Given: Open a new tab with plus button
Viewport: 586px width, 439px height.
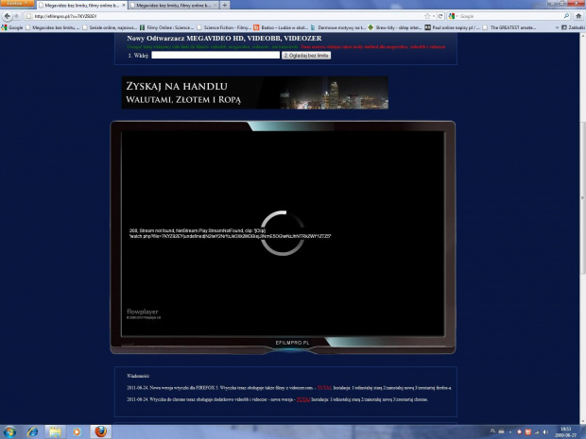Looking at the screenshot, I should tap(225, 6).
